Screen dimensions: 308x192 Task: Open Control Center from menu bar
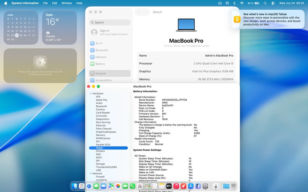point(273,3)
